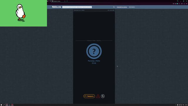The image size is (188, 106).
Task: Click the teal round extension icon in toolbar
Action: (177, 4)
